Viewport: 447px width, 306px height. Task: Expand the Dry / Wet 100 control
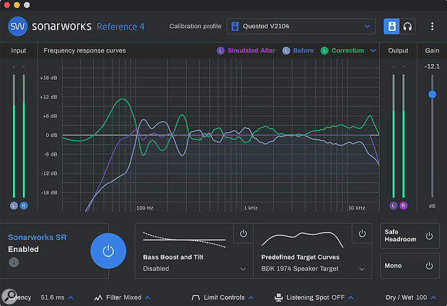point(433,297)
